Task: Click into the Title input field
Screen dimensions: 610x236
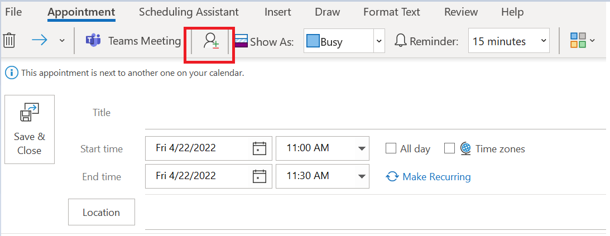Action: coord(375,113)
